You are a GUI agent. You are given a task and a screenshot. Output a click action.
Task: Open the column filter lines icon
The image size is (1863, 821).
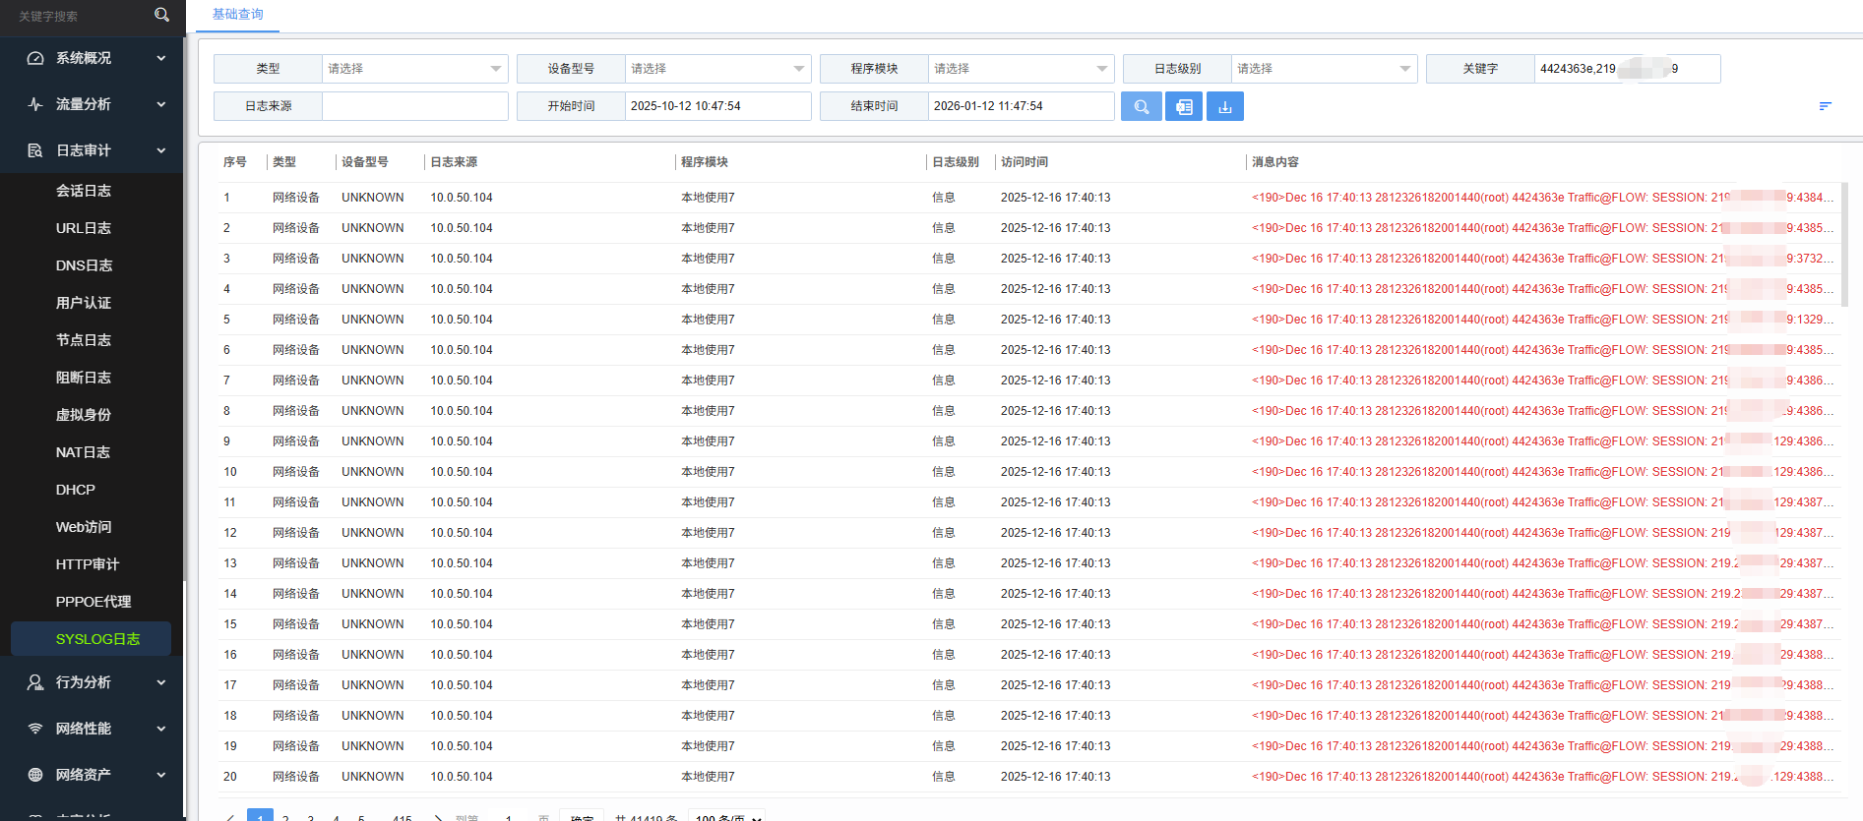pyautogui.click(x=1825, y=106)
